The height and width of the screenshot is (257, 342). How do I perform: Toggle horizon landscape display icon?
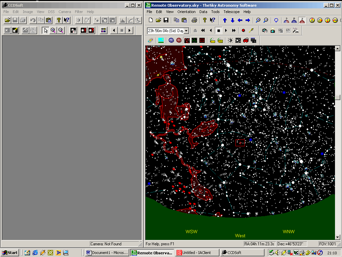pyautogui.click(x=161, y=40)
